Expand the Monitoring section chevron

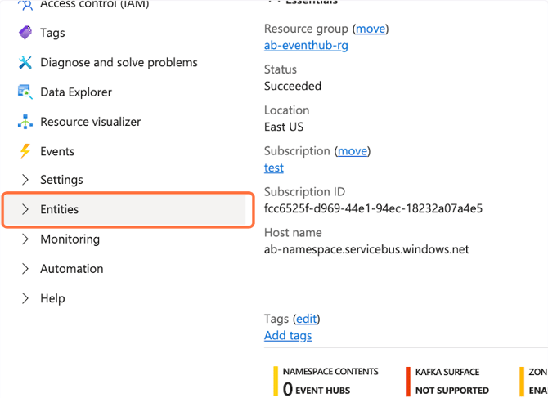pyautogui.click(x=25, y=239)
